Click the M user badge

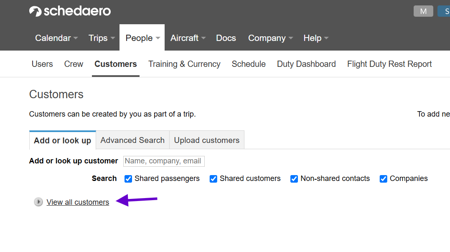(423, 11)
